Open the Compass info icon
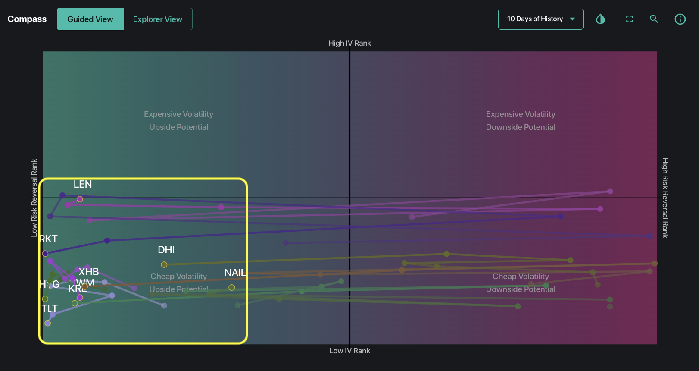699x371 pixels. pyautogui.click(x=680, y=19)
